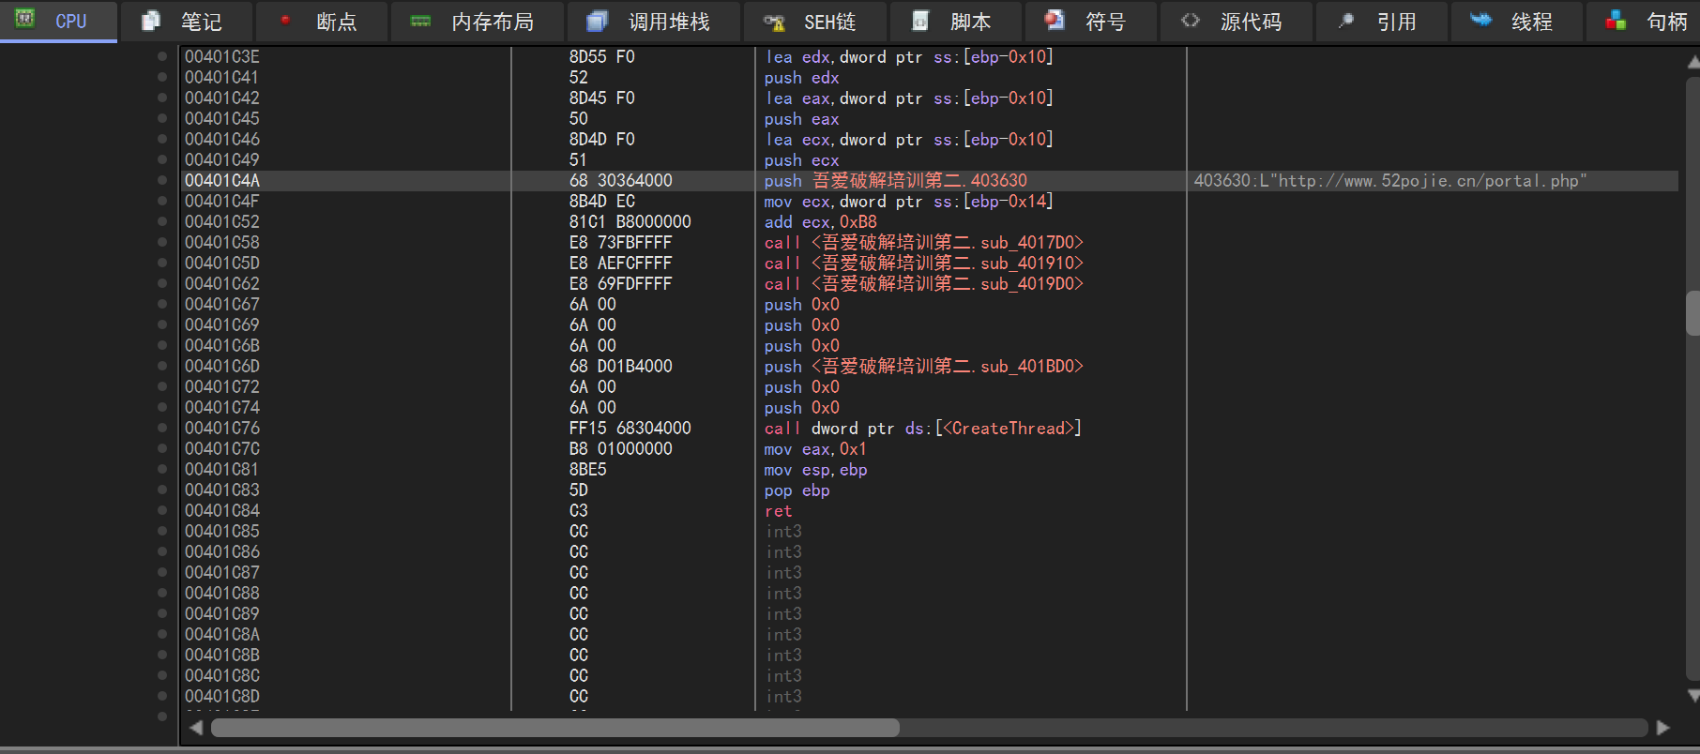Screen dimensions: 1700x754
Task: Select address 00401C4F row
Action: [222, 202]
